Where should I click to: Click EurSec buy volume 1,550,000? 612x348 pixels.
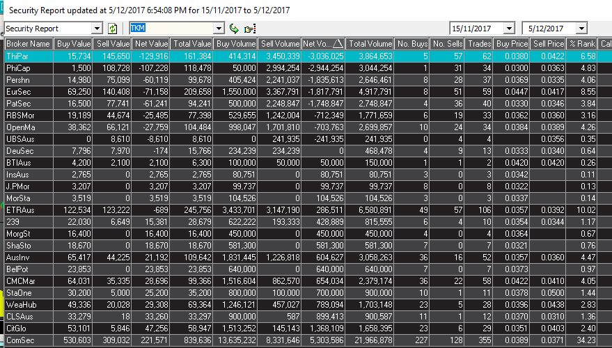tap(238, 92)
